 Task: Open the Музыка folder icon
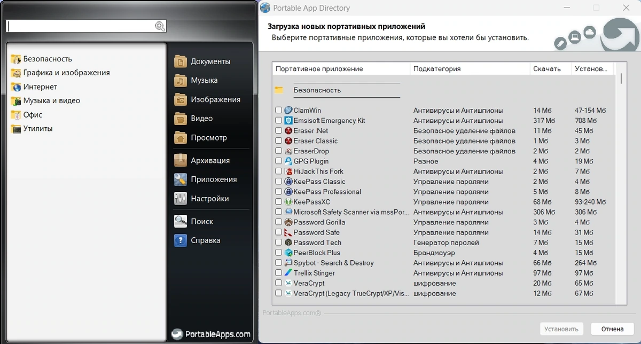pos(181,81)
